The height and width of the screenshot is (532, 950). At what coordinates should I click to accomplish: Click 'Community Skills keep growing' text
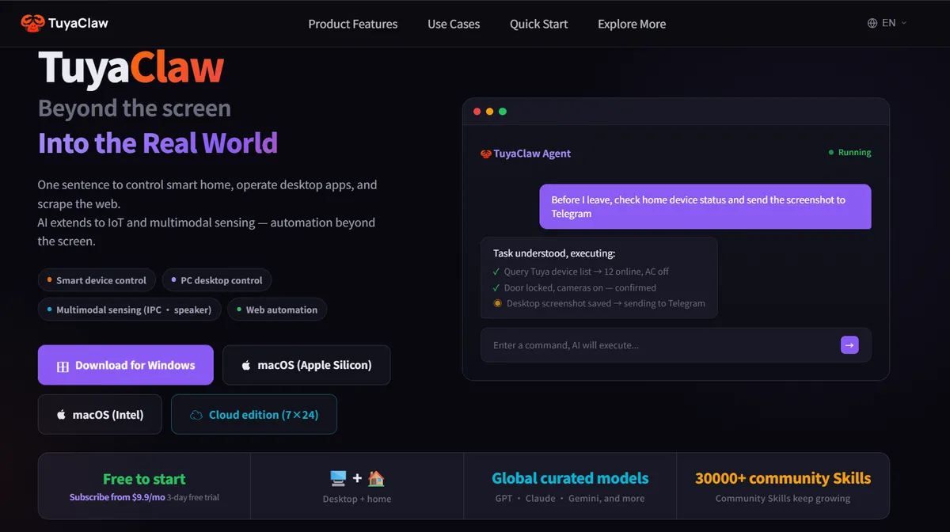pyautogui.click(x=783, y=499)
